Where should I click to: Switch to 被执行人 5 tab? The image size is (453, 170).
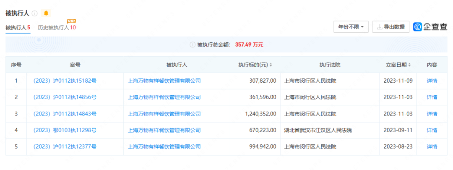pyautogui.click(x=18, y=28)
